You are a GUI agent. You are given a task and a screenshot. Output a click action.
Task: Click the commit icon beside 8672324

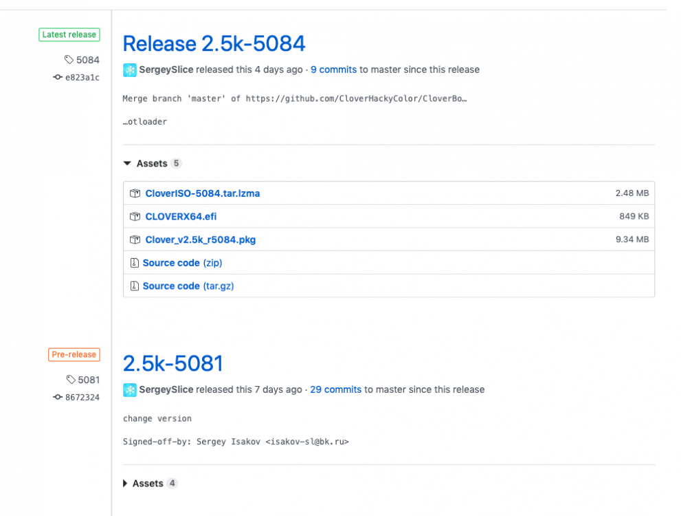[x=57, y=398]
